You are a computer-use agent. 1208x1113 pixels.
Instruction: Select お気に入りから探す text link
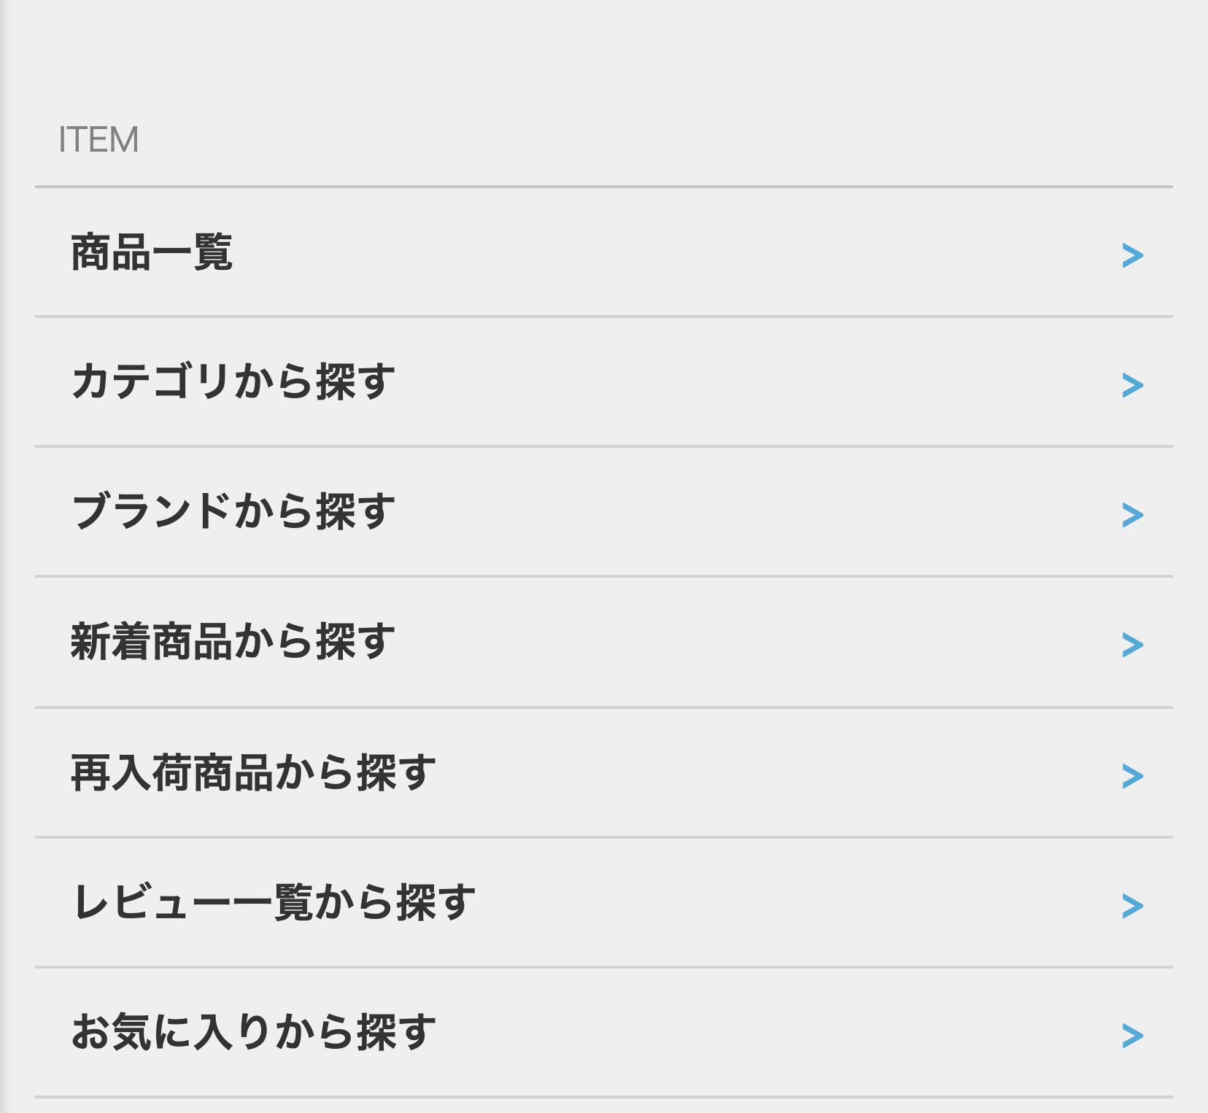[x=253, y=1033]
